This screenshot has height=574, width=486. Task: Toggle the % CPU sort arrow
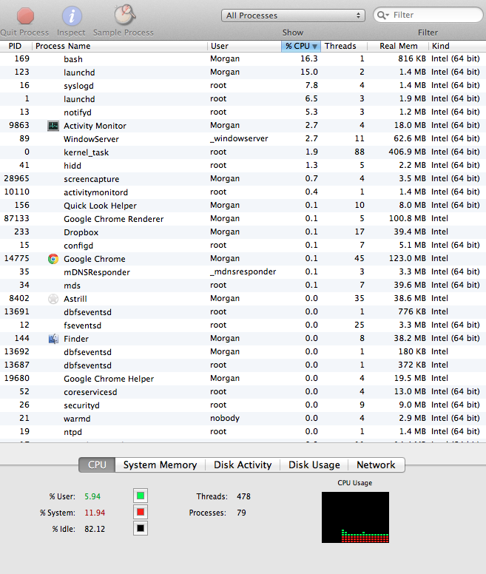314,47
